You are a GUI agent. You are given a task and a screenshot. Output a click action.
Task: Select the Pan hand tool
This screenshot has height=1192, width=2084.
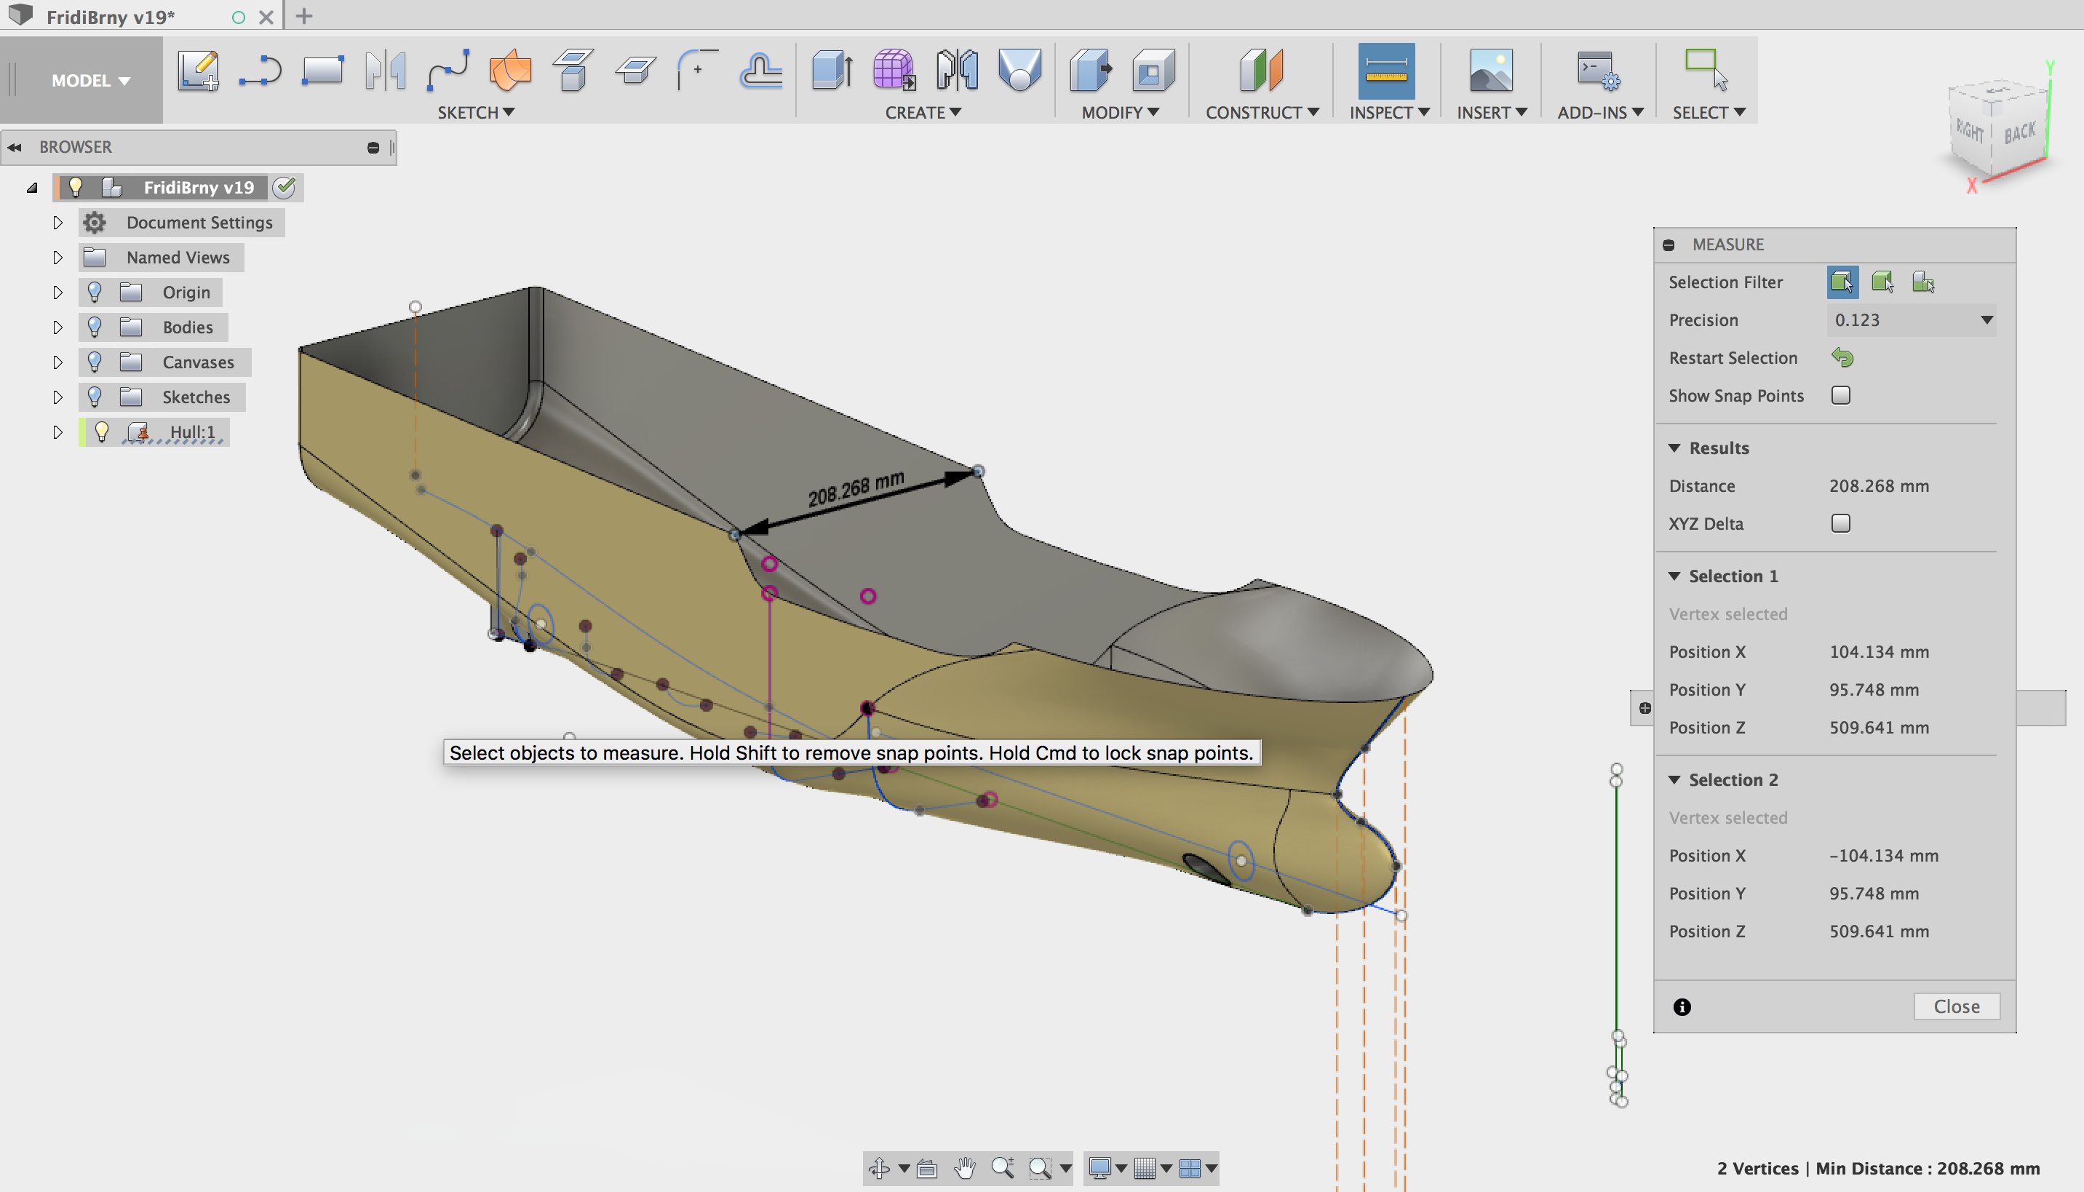tap(965, 1168)
